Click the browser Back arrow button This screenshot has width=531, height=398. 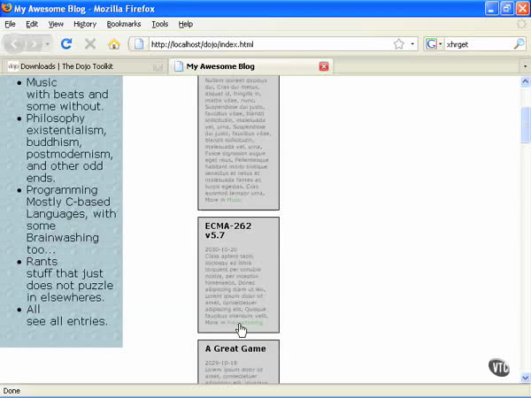pos(16,43)
